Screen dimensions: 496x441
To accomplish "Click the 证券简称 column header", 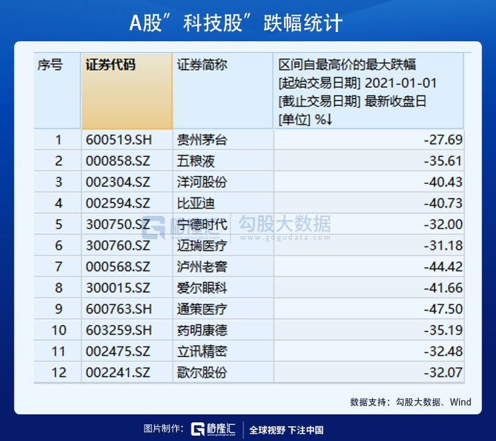I will tap(223, 91).
